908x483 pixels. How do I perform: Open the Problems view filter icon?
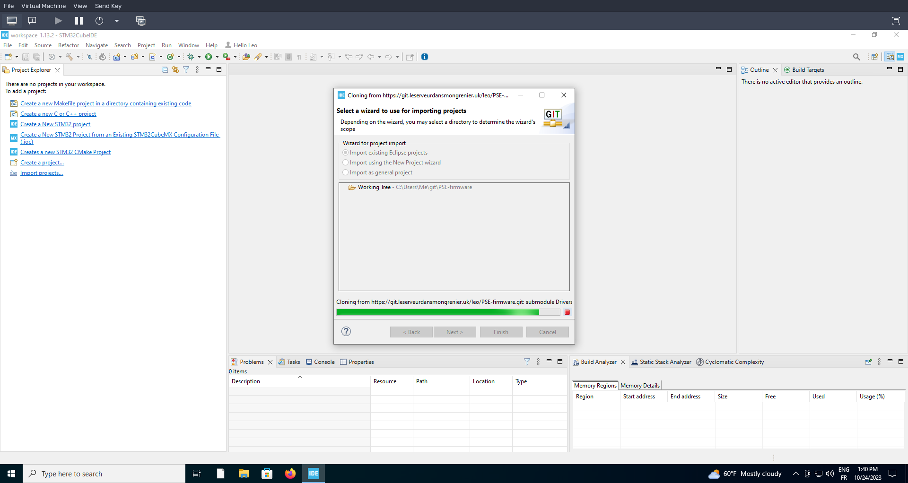[527, 362]
